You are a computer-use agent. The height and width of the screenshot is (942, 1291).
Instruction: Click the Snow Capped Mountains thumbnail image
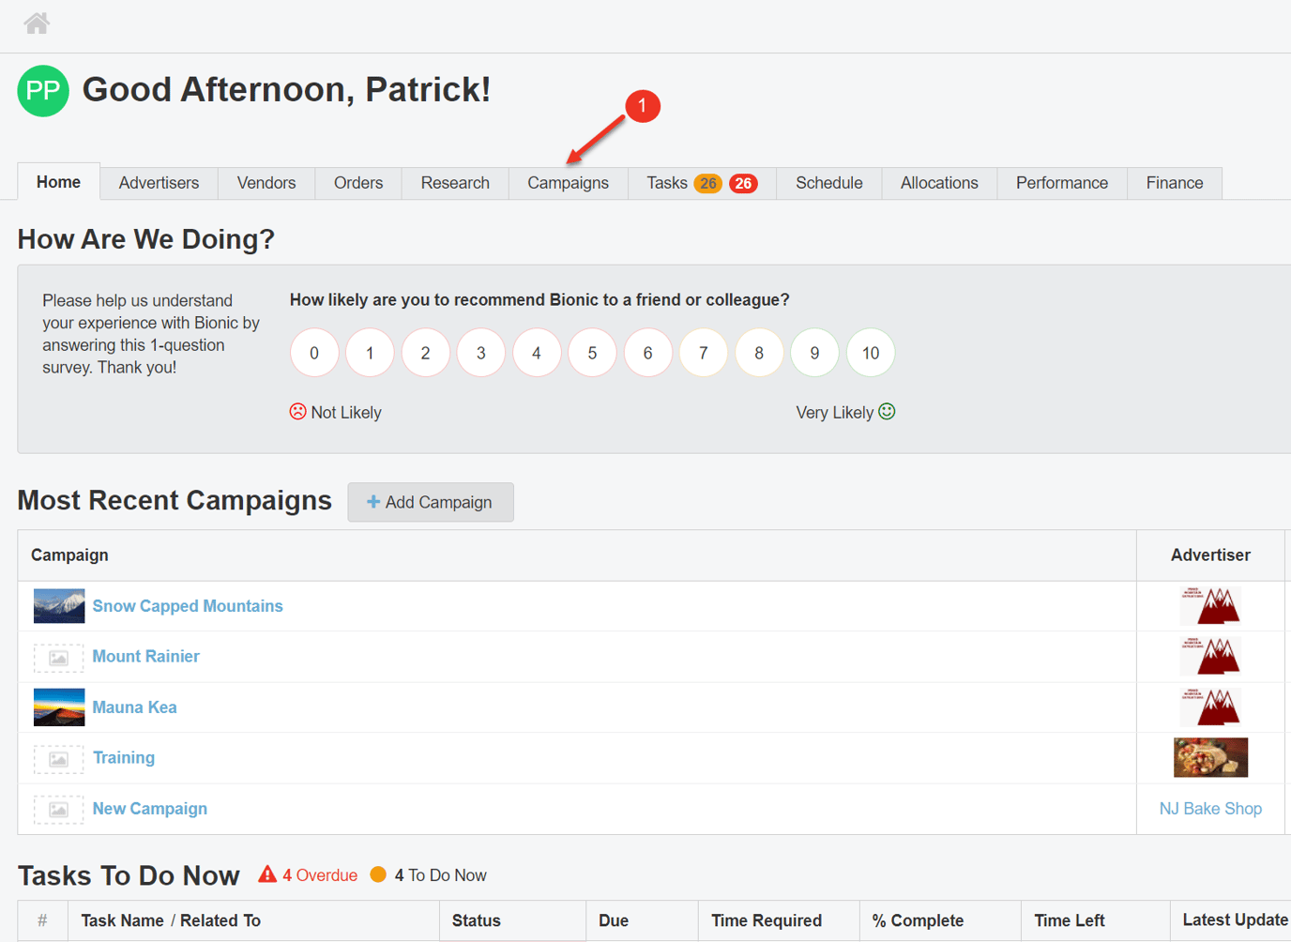tap(58, 606)
